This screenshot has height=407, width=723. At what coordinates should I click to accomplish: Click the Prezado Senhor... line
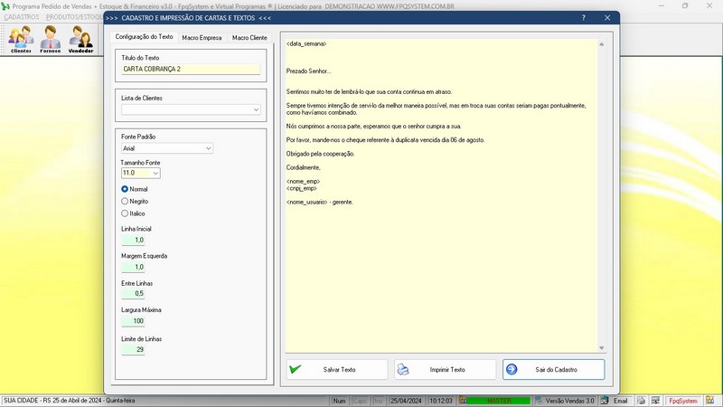[308, 71]
